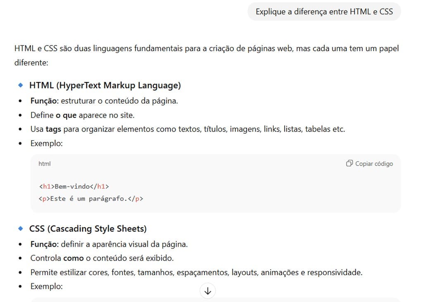Click the h1 Bem-vindo code line
The image size is (423, 302).
[74, 187]
